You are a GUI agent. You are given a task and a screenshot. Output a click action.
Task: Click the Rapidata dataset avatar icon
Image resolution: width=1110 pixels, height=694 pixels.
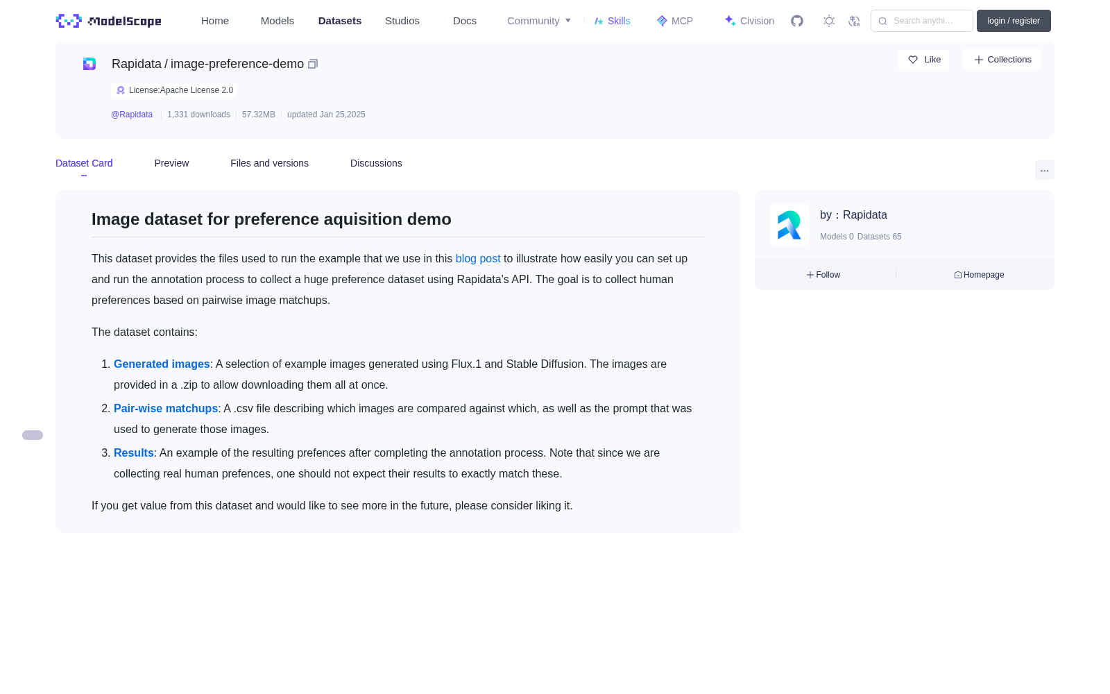[89, 64]
